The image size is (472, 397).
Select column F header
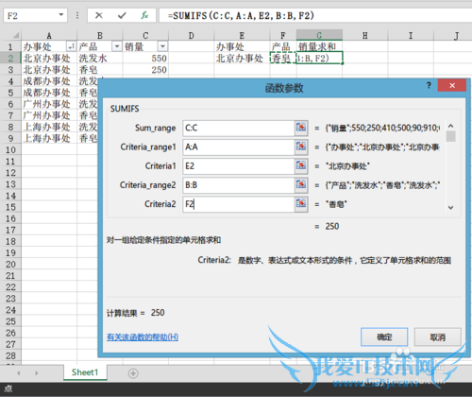[x=283, y=35]
